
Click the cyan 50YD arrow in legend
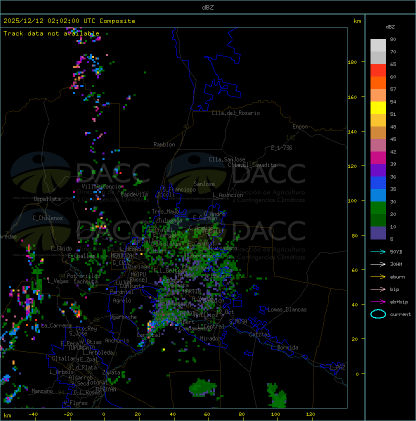pyautogui.click(x=378, y=252)
